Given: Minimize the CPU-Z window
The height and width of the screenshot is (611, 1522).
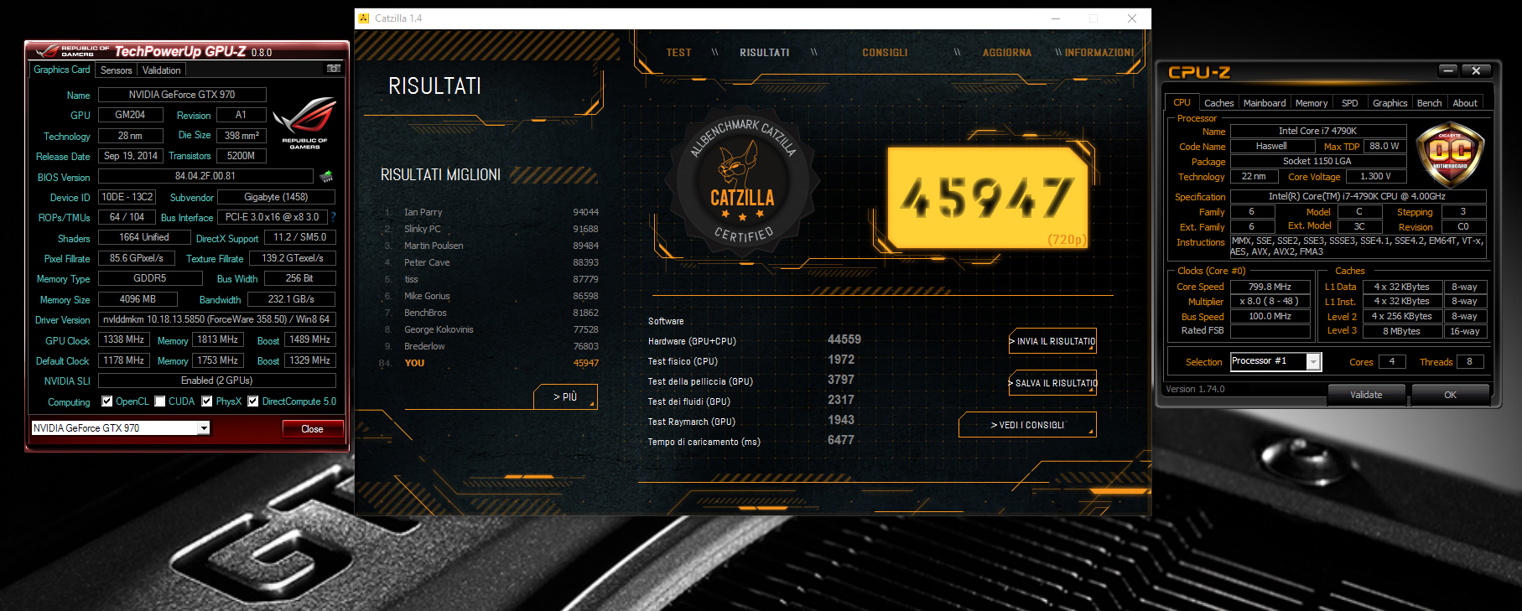Looking at the screenshot, I should coord(1448,71).
